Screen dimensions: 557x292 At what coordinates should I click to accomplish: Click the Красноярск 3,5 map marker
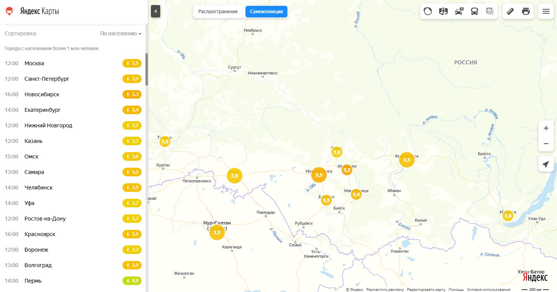point(406,160)
